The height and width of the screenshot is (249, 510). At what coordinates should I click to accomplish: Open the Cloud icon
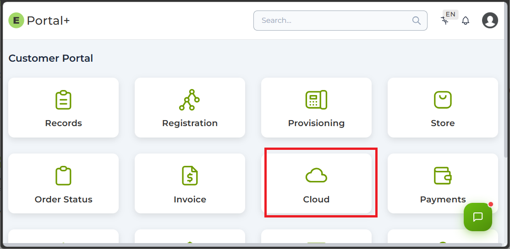316,176
